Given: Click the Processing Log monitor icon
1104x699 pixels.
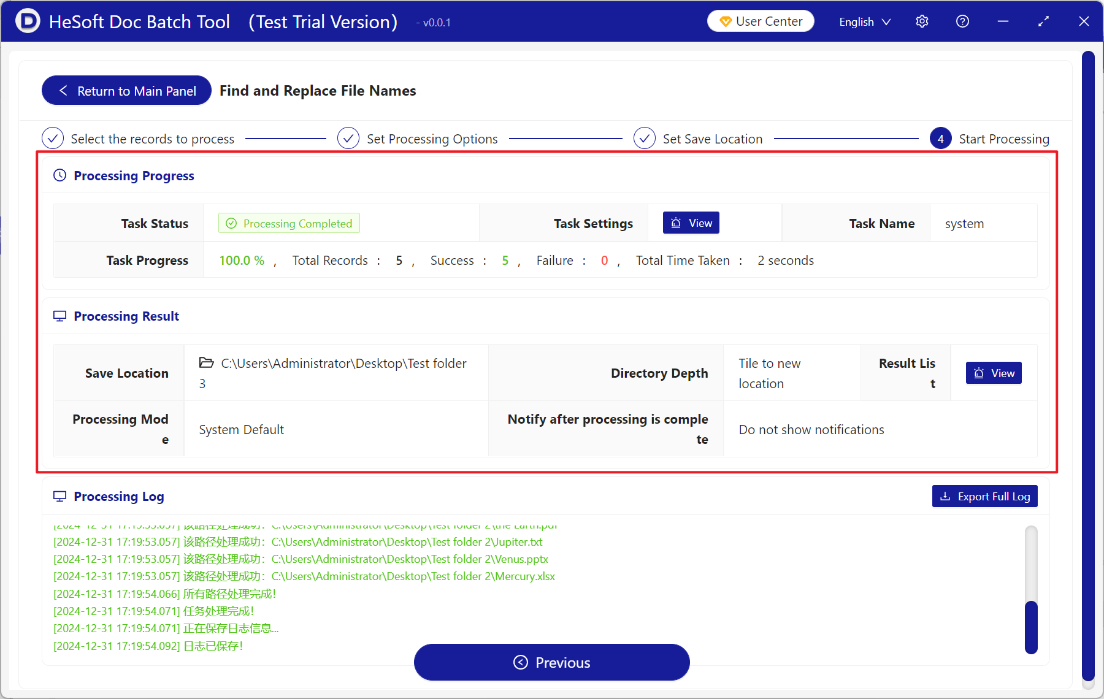Looking at the screenshot, I should 59,496.
